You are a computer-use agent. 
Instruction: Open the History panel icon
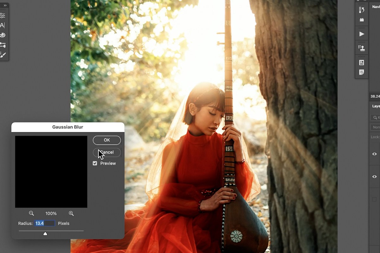pyautogui.click(x=362, y=10)
